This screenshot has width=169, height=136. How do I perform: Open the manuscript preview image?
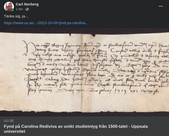pyautogui.click(x=85, y=72)
